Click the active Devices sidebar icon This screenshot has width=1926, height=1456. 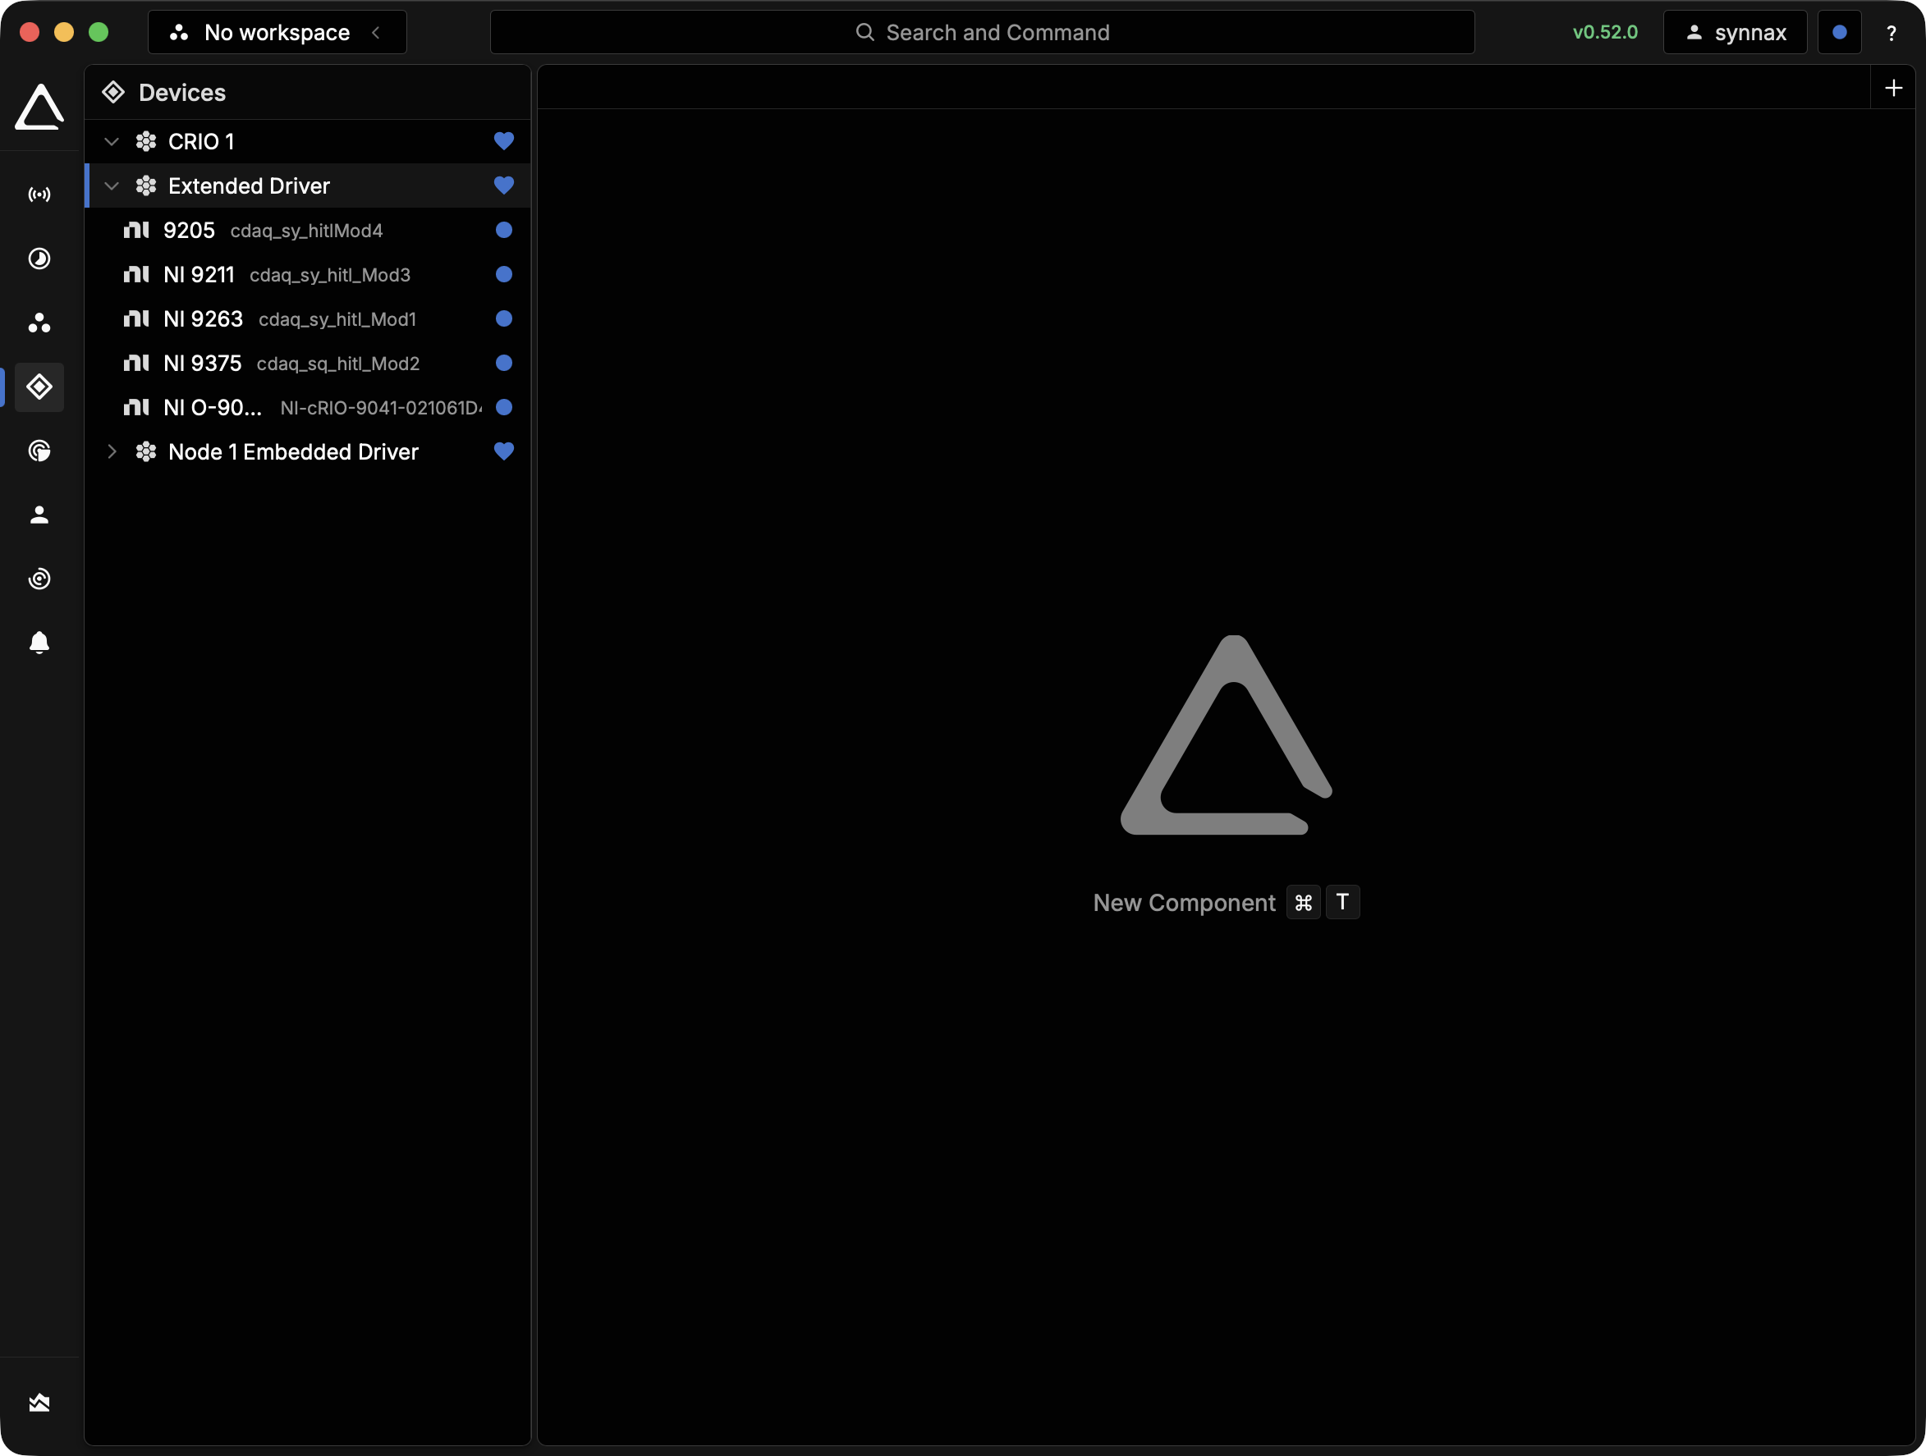[x=39, y=387]
